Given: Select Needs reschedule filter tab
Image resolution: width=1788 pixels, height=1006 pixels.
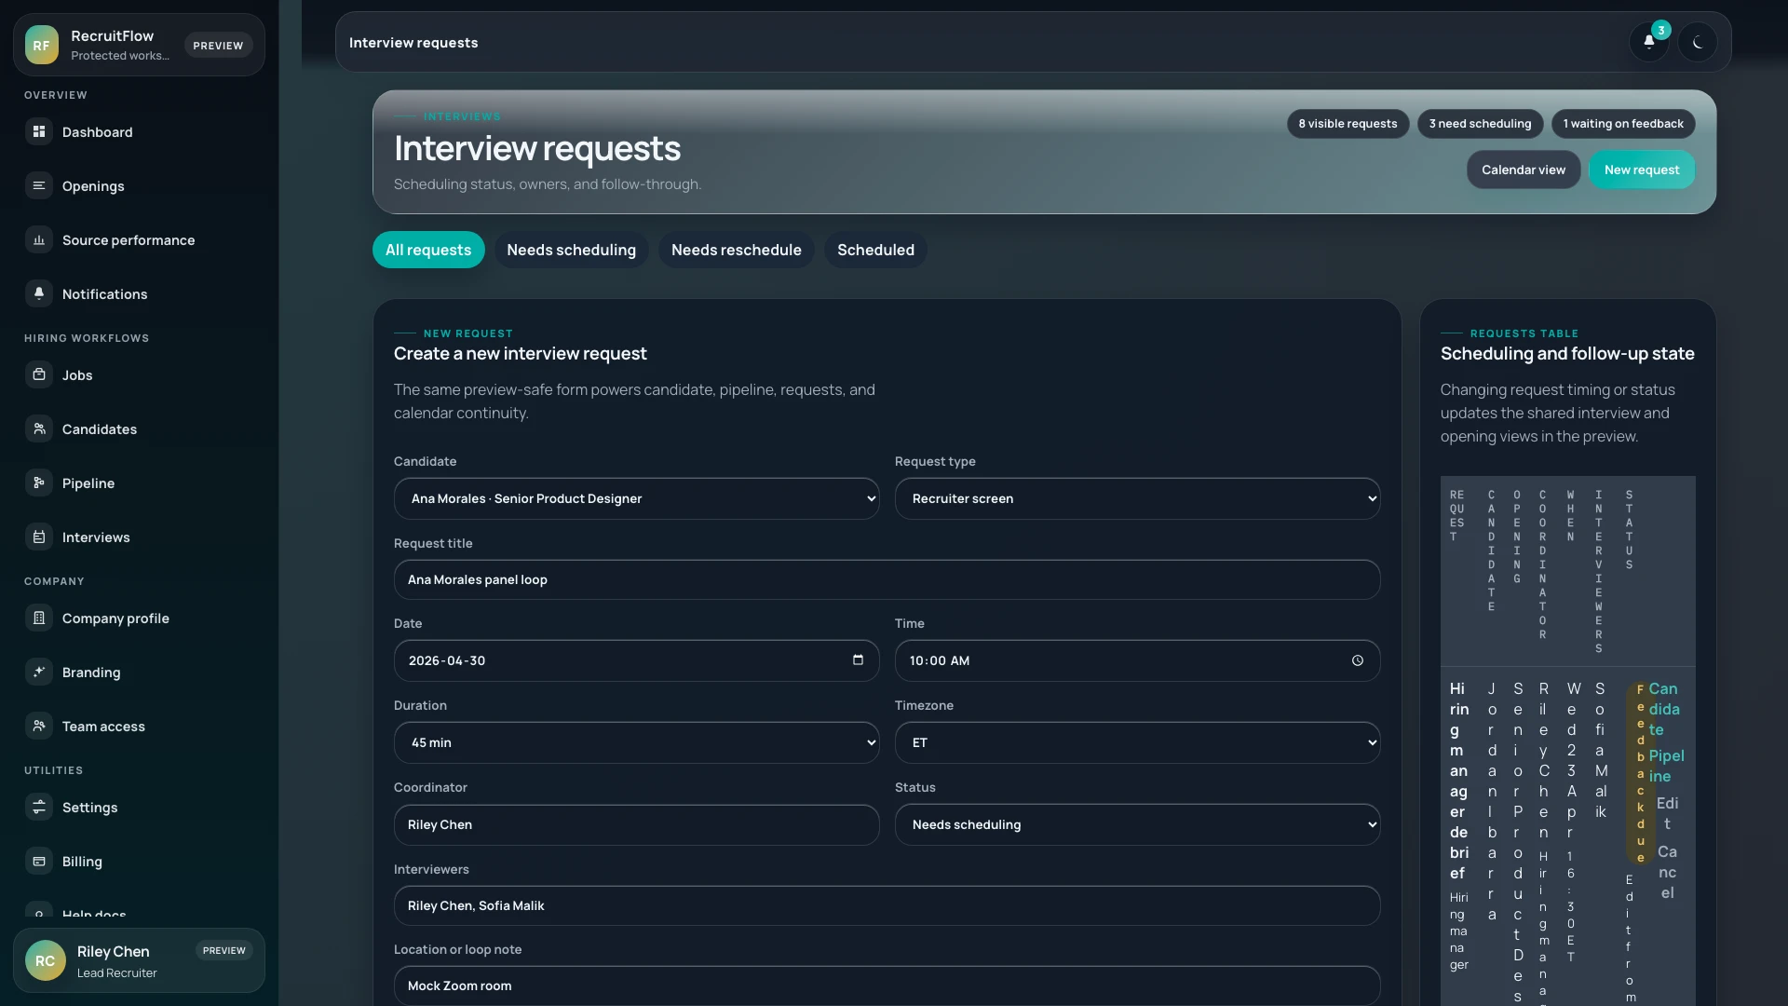Looking at the screenshot, I should [x=736, y=250].
